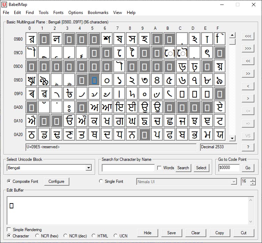Open the Fonts menu
Image resolution: width=262 pixels, height=243 pixels.
coord(58,13)
